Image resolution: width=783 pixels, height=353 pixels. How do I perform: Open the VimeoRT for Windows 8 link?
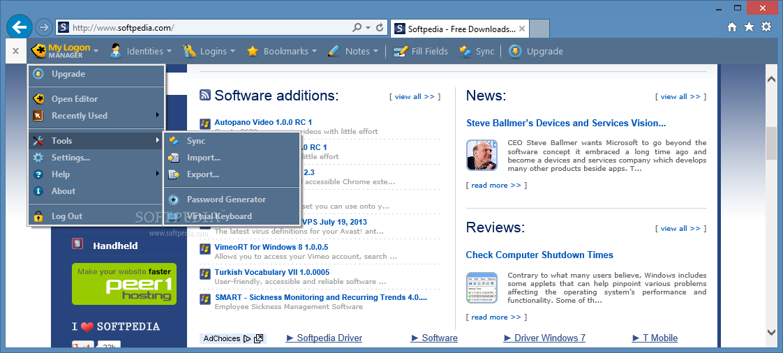click(x=271, y=247)
